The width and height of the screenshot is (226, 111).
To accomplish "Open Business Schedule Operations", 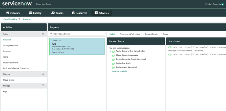I will coord(16,68).
